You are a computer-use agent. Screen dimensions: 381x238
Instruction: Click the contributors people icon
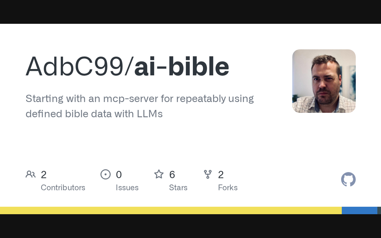[30, 174]
